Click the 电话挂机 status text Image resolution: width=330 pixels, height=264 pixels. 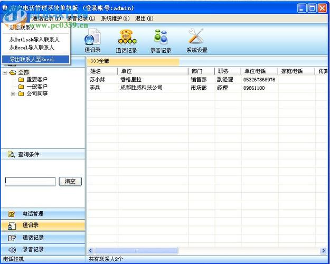[13, 259]
